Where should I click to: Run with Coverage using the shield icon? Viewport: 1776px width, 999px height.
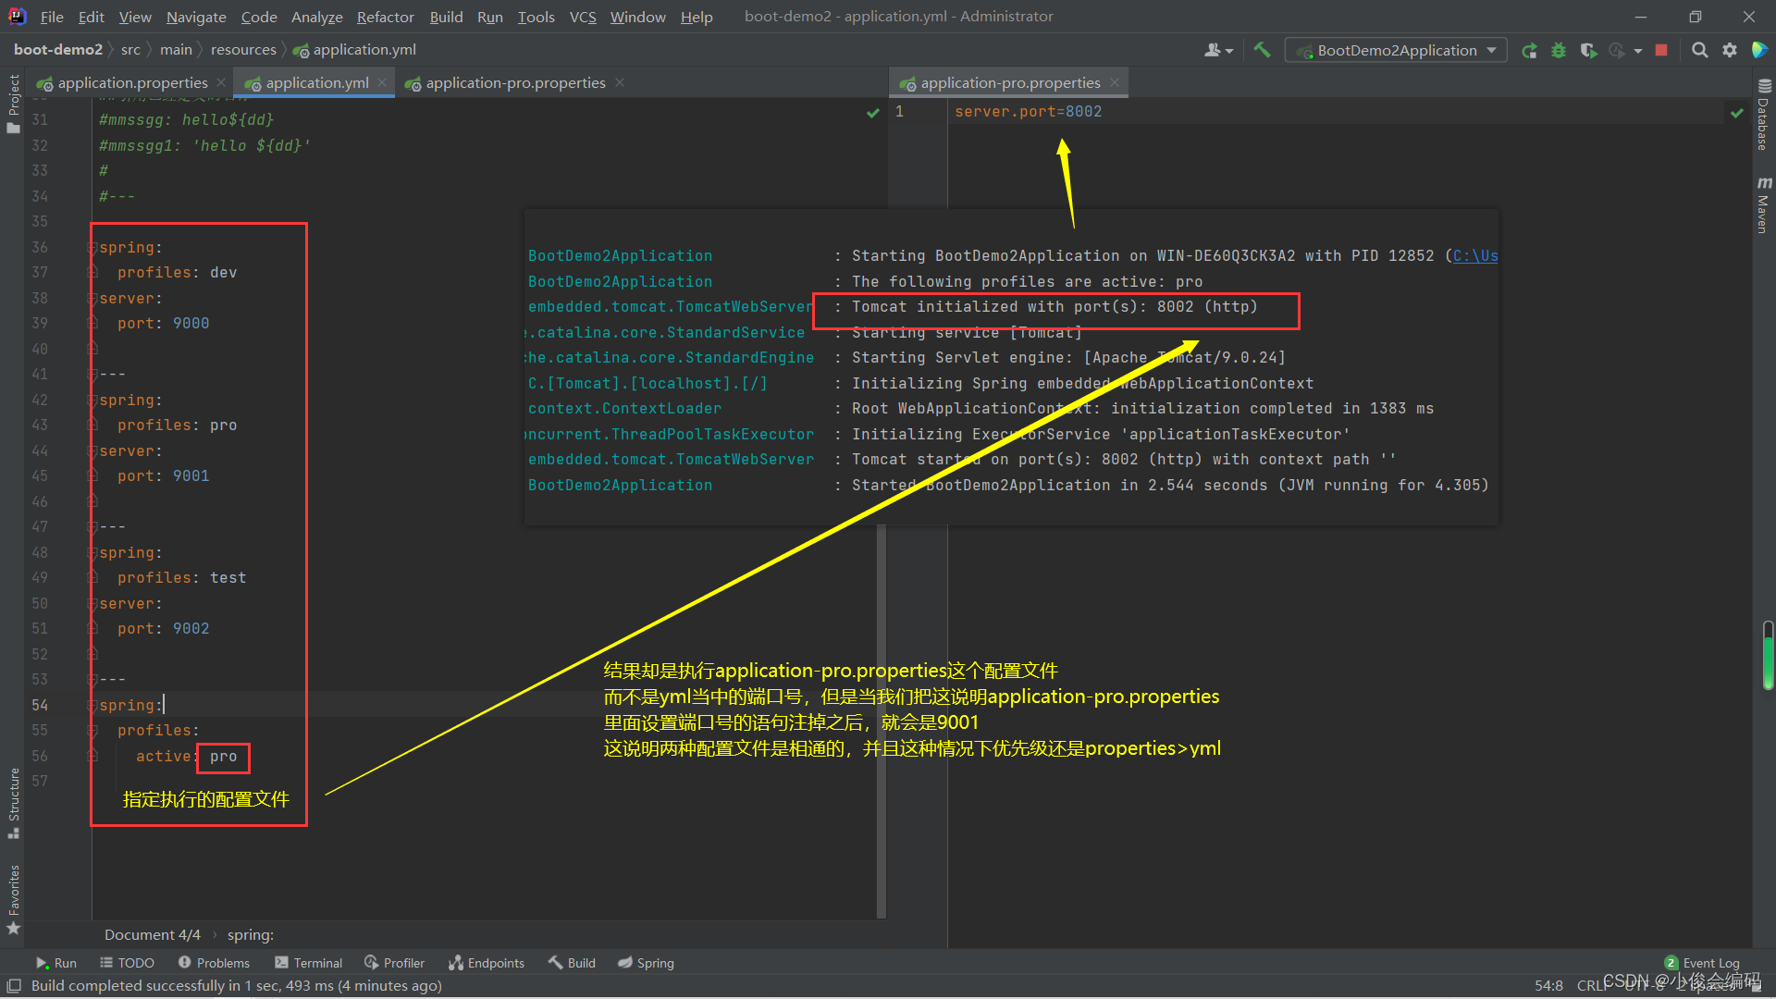(x=1589, y=50)
